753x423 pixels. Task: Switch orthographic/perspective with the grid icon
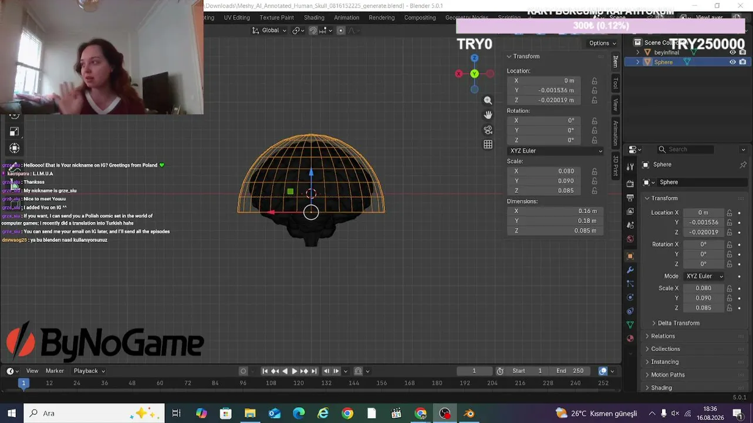[488, 145]
